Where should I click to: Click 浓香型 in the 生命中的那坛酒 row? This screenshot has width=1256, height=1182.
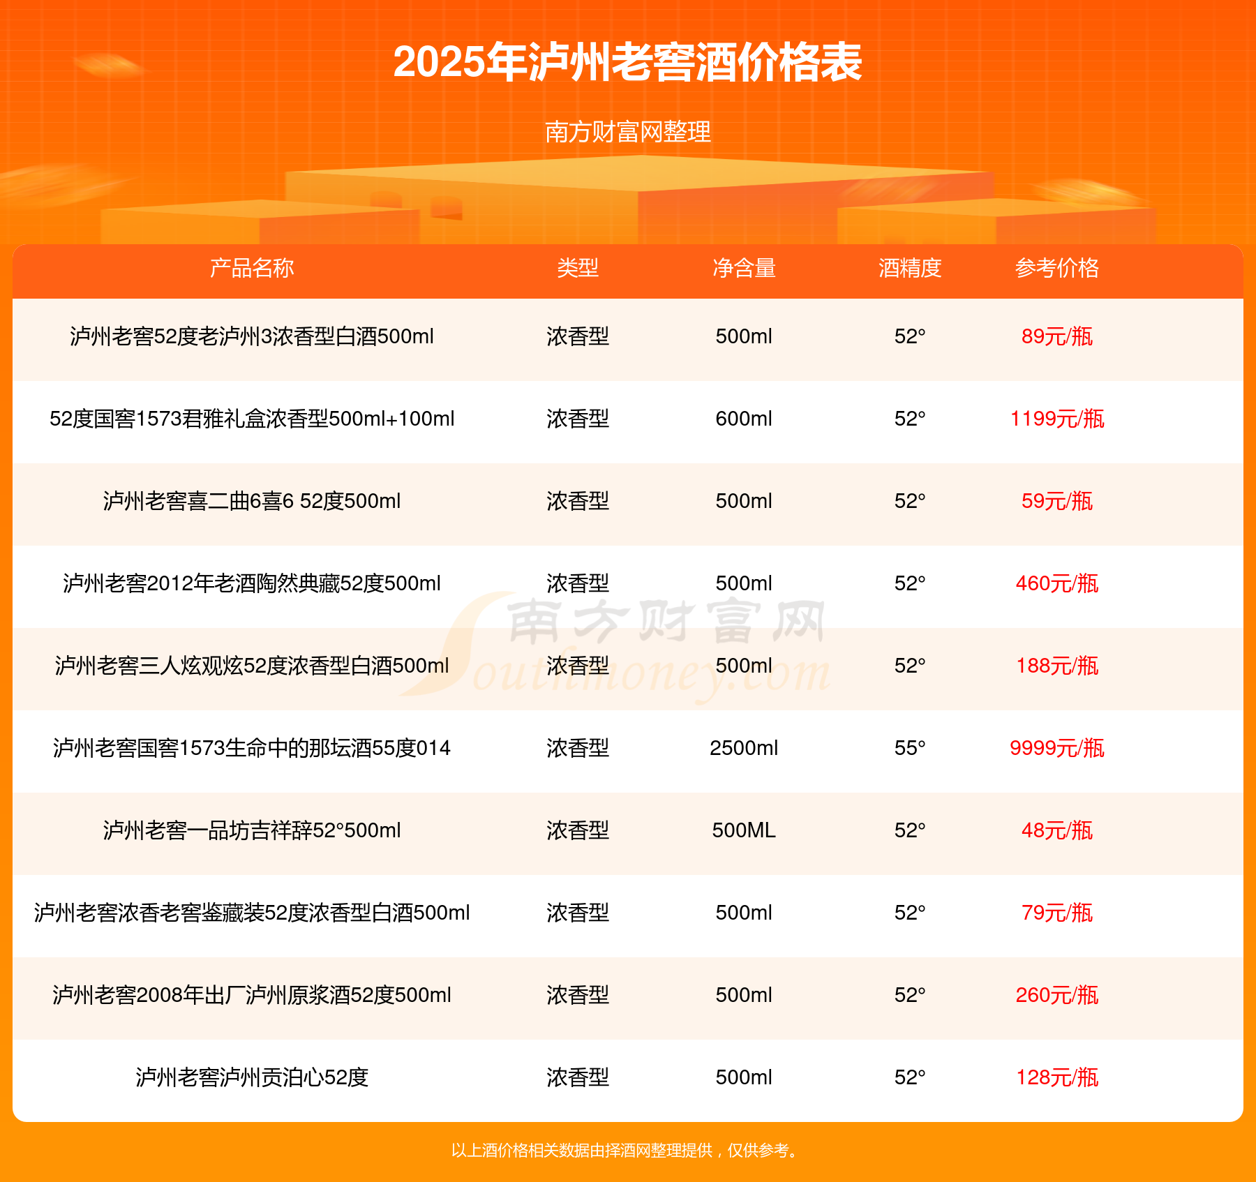click(x=578, y=748)
